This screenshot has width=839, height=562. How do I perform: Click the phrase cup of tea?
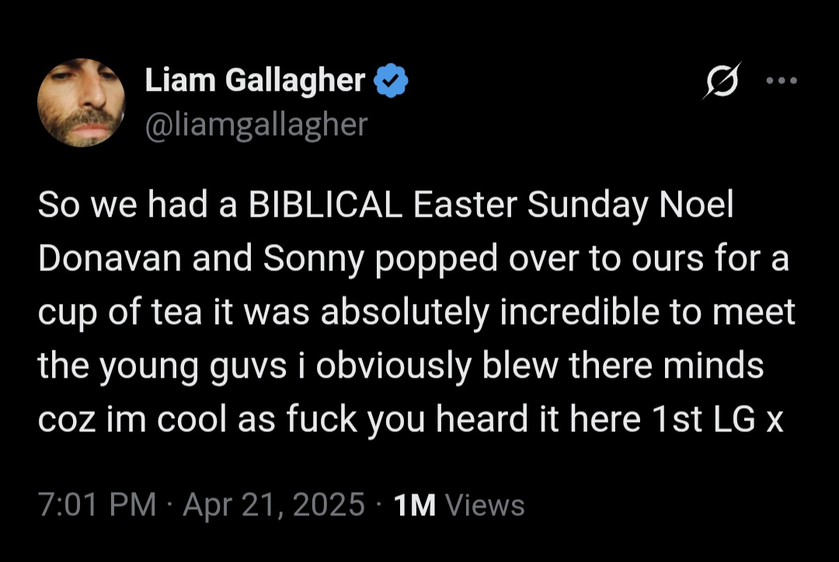click(120, 312)
